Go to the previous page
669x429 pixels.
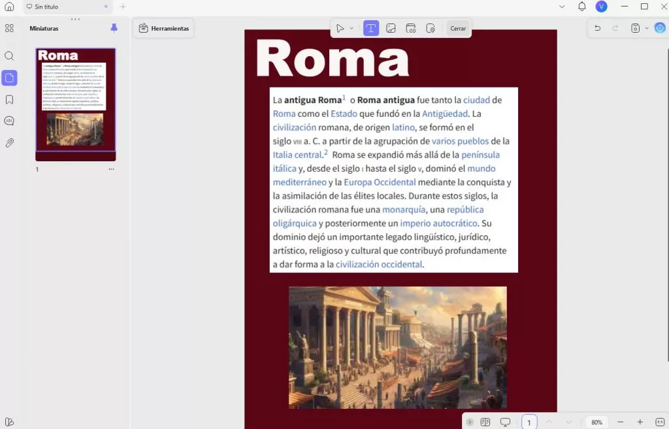549,422
